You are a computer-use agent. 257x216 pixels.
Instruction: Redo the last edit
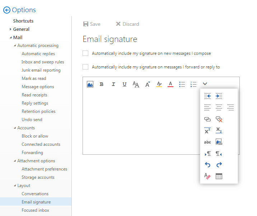click(x=219, y=165)
